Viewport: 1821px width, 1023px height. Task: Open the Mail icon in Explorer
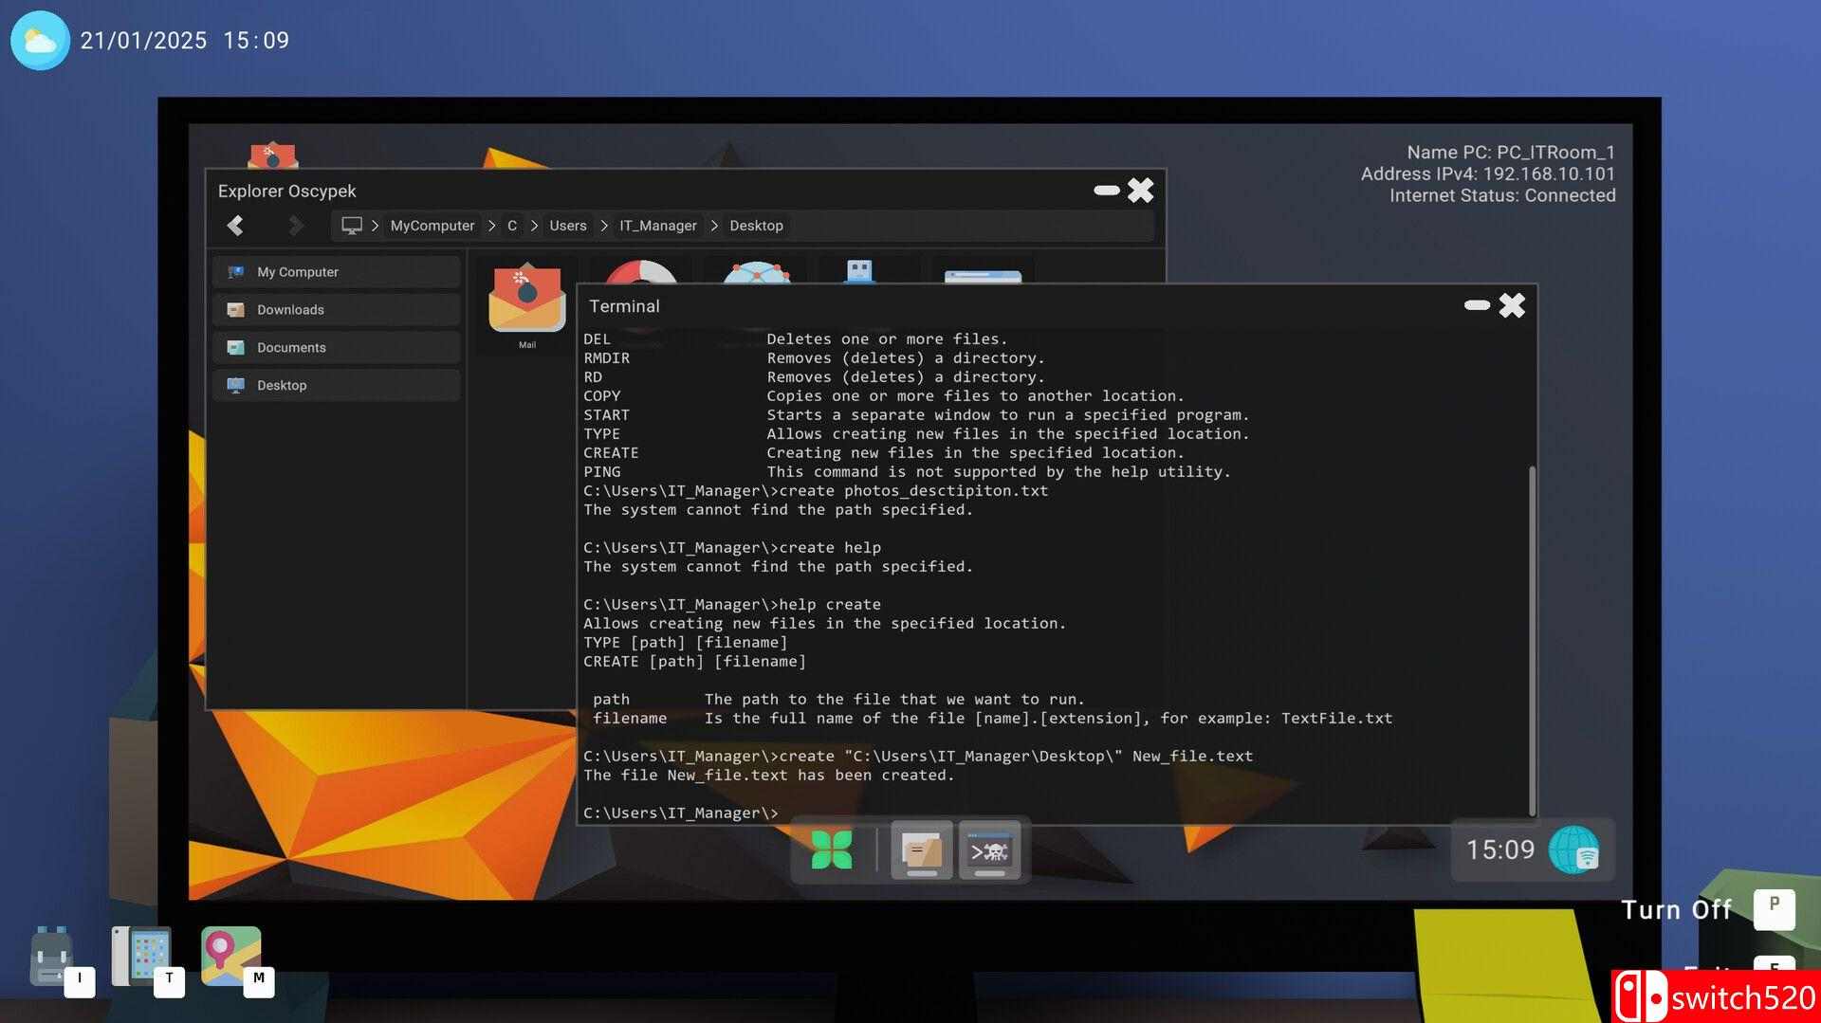tap(526, 303)
